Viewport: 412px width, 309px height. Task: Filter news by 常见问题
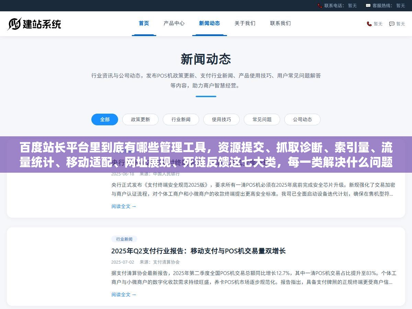point(262,119)
